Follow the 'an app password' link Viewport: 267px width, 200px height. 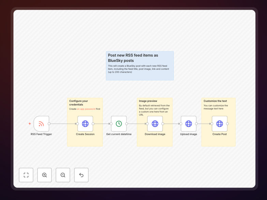click(86, 109)
